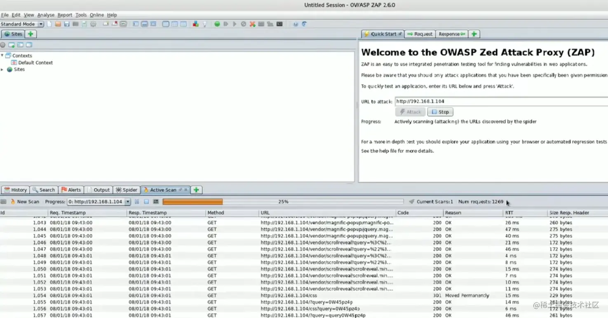Image resolution: width=608 pixels, height=318 pixels.
Task: Open the Output tab
Action: pos(98,190)
